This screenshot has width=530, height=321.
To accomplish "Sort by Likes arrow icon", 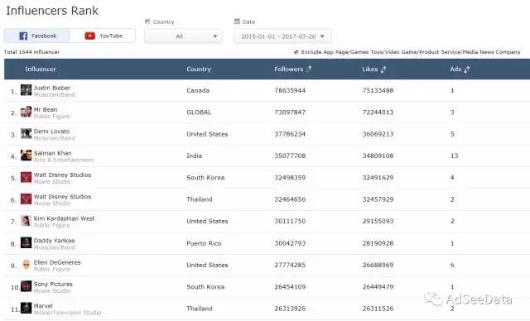I will tap(383, 69).
